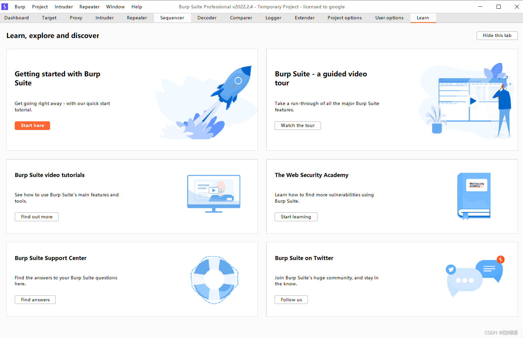523x338 pixels.
Task: Click 'The Web Security Academy' heading
Action: pos(312,175)
